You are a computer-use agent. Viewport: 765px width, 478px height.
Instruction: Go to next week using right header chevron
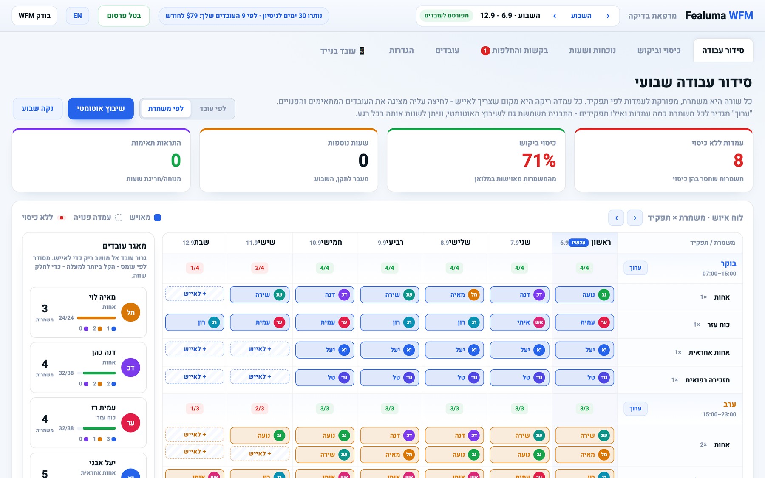tap(608, 16)
